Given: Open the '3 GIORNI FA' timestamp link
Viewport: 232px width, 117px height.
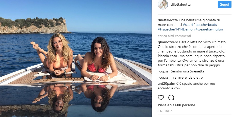Looking at the screenshot, I should [x=165, y=111].
